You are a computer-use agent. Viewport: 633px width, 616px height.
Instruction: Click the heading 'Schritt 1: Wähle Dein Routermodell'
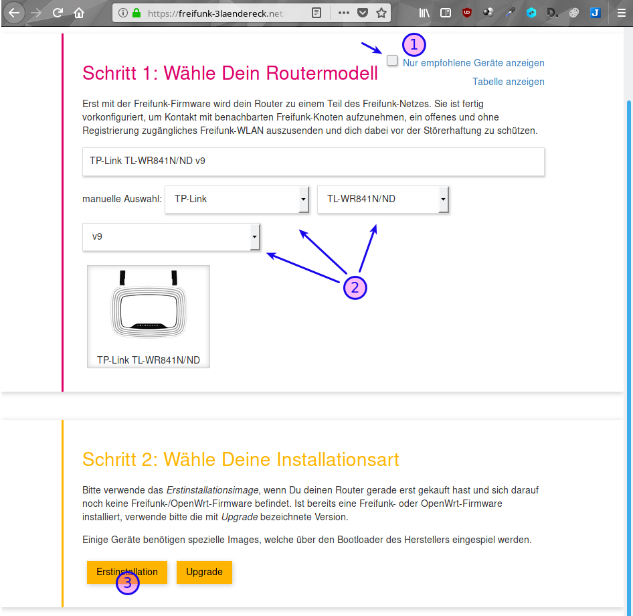(x=230, y=73)
